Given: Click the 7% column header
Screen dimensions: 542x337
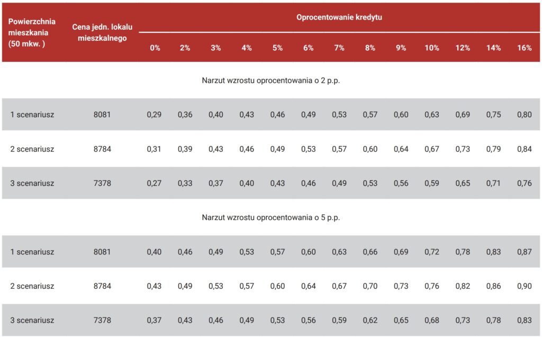Looking at the screenshot, I should click(339, 48).
